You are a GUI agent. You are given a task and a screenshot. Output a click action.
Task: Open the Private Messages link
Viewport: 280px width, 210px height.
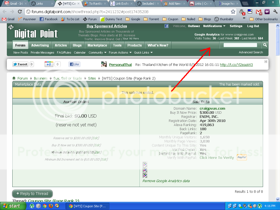pos(42,52)
